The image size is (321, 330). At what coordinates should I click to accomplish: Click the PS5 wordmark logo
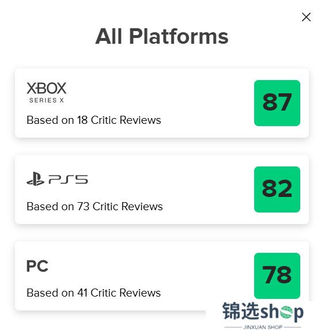(x=68, y=180)
